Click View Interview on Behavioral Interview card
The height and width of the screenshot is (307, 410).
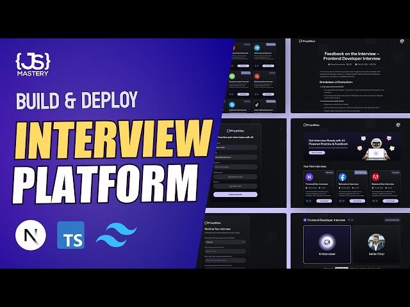point(357,201)
